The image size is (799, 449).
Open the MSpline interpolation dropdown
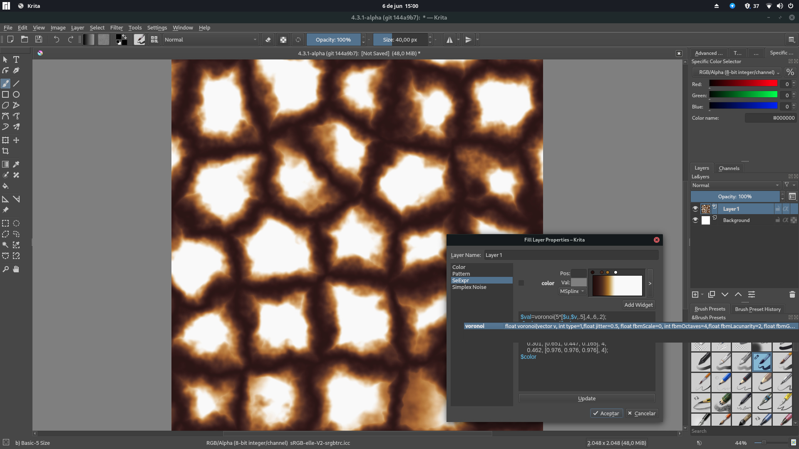coord(572,291)
